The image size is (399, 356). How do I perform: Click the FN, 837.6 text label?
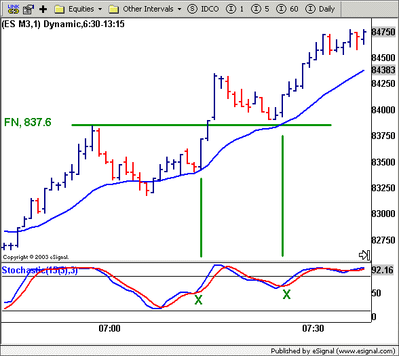click(x=28, y=122)
